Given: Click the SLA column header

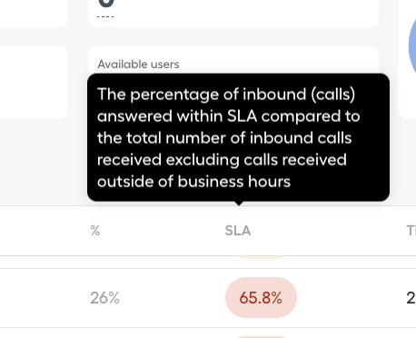Looking at the screenshot, I should point(238,231).
